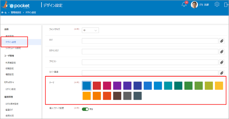
Task: Open 利用者設定 in the sidebar
Action: click(x=11, y=63)
